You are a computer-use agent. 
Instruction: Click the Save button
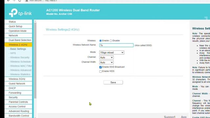coord(113,82)
